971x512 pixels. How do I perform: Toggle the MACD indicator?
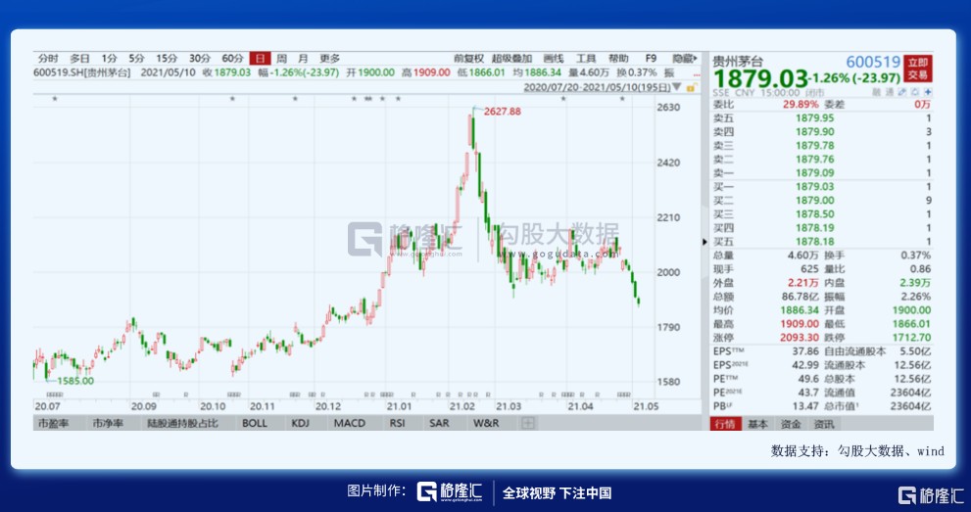click(x=350, y=423)
